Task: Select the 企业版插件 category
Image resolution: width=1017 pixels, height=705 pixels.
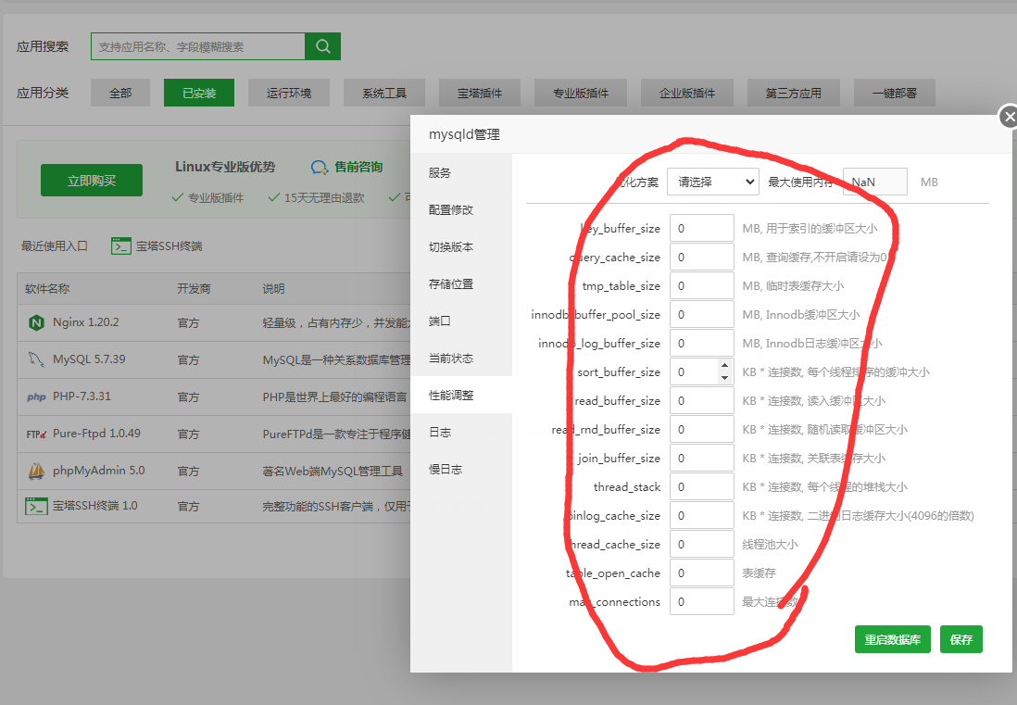Action: (687, 93)
